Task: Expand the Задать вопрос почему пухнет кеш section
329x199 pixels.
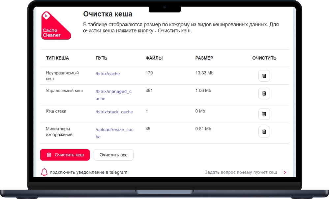Action: pos(242,172)
